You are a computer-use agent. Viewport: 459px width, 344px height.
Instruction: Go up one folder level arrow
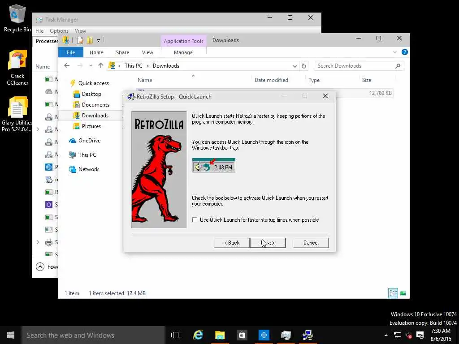[101, 65]
